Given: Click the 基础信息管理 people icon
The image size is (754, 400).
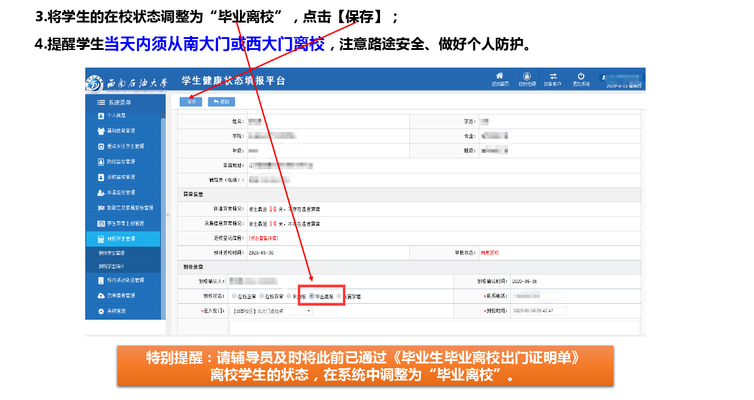Looking at the screenshot, I should pos(101,131).
